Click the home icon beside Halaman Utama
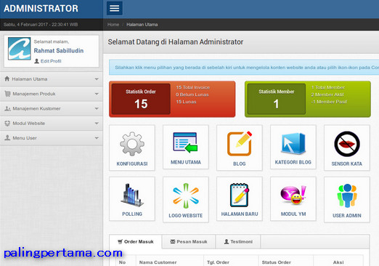The width and height of the screenshot is (379, 266). 7,78
